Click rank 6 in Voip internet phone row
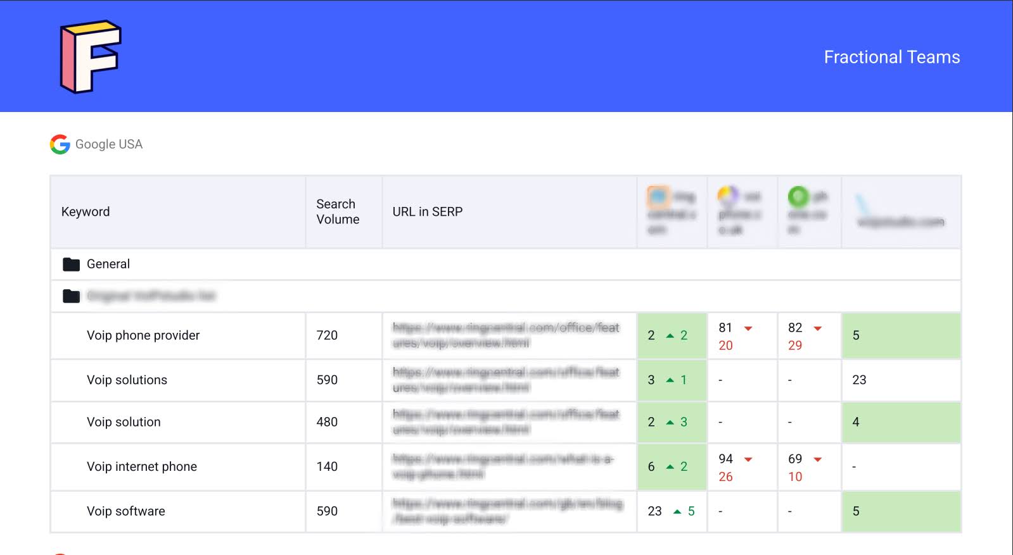This screenshot has width=1013, height=555. click(651, 466)
